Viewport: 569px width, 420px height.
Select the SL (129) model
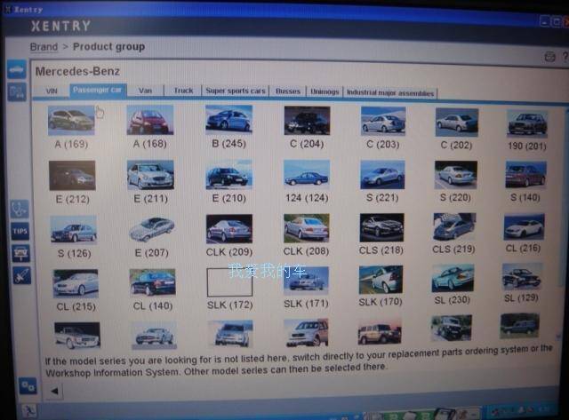(x=523, y=277)
